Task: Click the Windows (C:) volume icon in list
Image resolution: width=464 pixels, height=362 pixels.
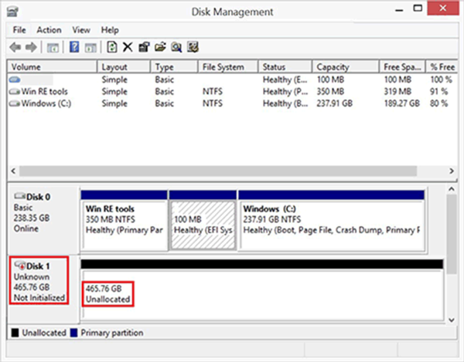Action: (15, 104)
